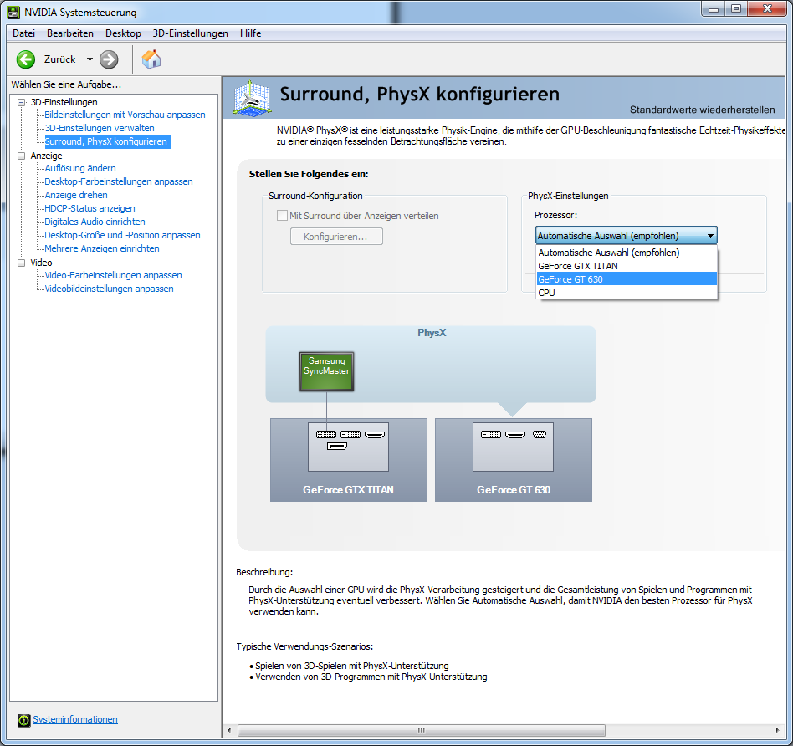
Task: Click the GeForce GT 630 card diagram
Action: point(514,460)
